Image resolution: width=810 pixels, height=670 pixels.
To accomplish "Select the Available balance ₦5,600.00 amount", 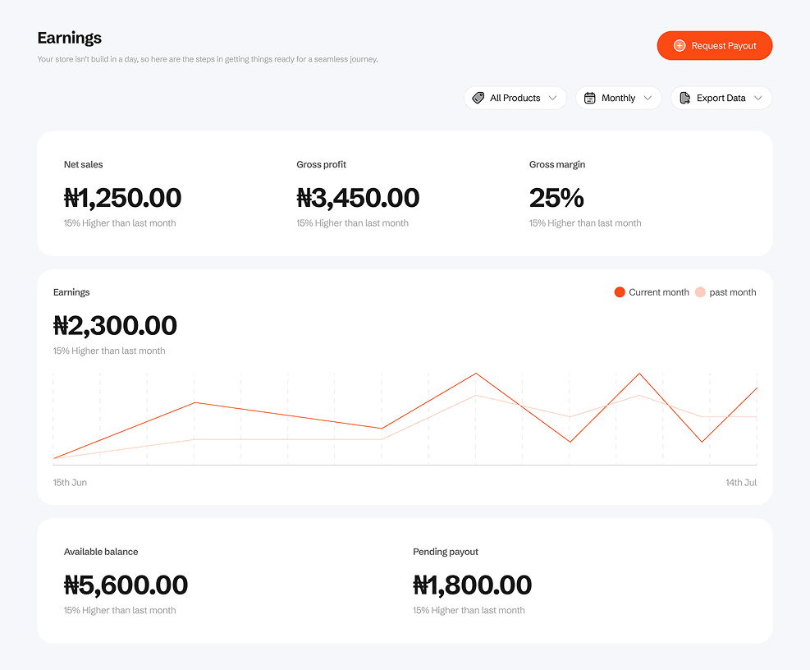I will point(126,585).
